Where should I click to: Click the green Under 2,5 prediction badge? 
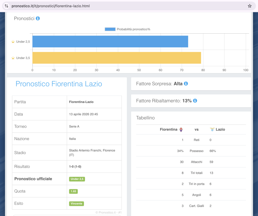tap(77, 179)
